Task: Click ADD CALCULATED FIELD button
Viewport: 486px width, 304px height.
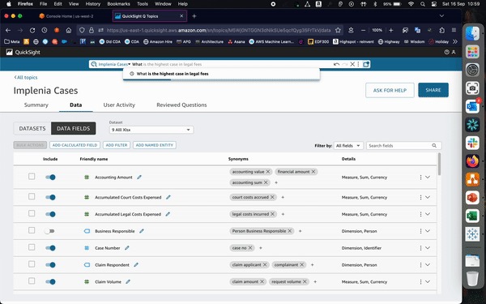Action: point(75,145)
